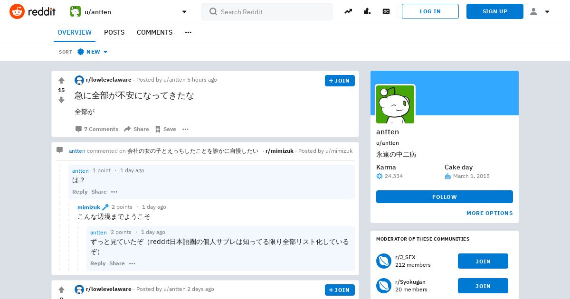Share the ずっと見ていたぞ comment
570x299 pixels.
coord(117,263)
